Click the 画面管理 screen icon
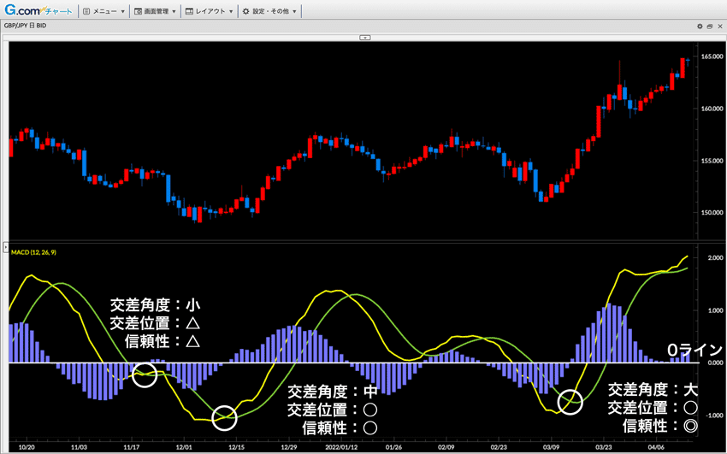Image resolution: width=727 pixels, height=454 pixels. tap(138, 12)
